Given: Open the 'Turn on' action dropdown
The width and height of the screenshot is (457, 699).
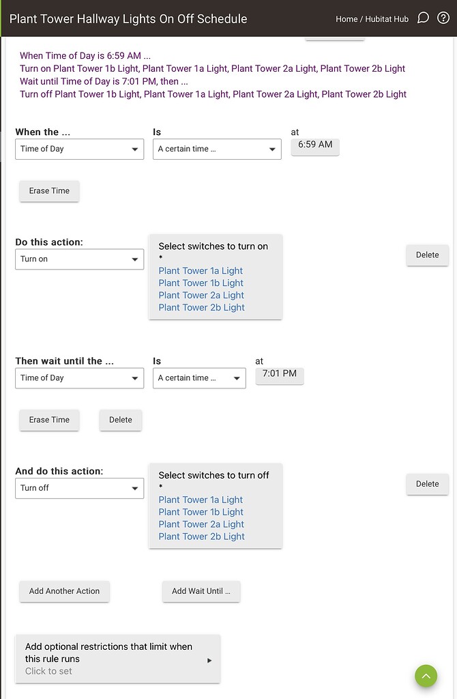Looking at the screenshot, I should pos(79,259).
